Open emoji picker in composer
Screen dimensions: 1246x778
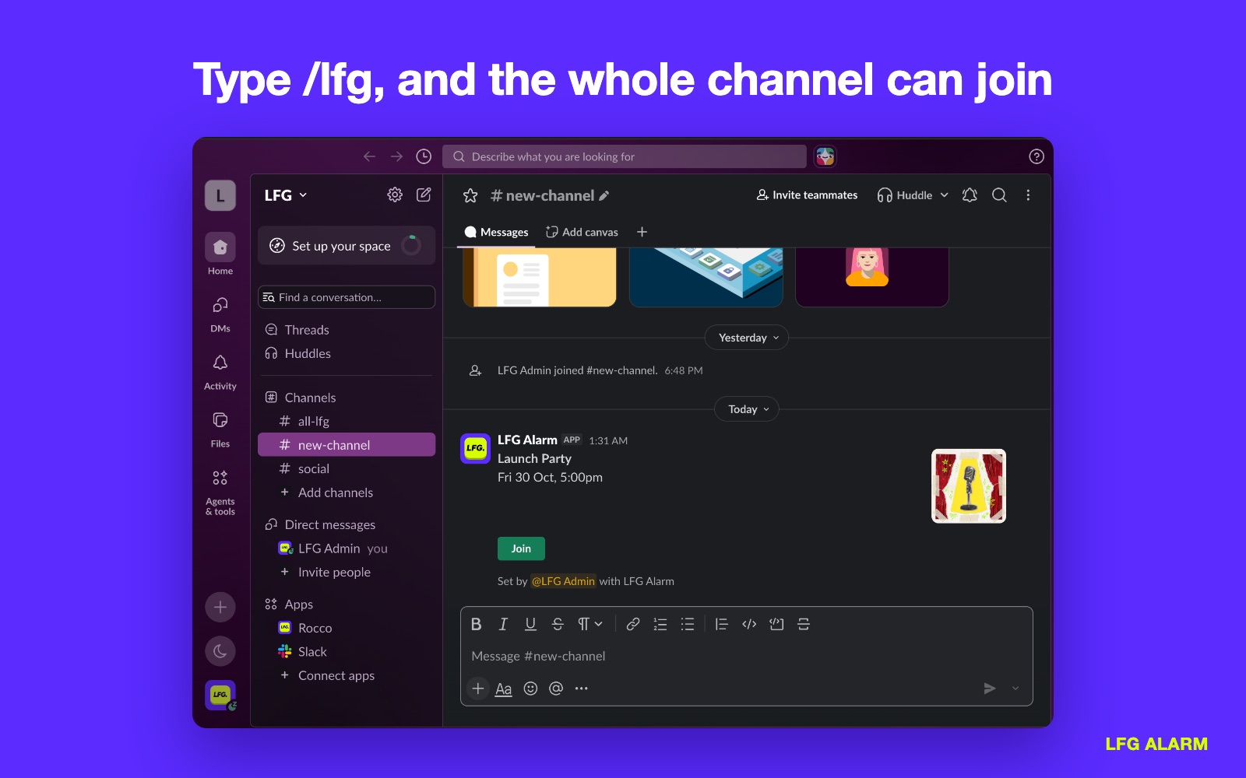click(530, 689)
